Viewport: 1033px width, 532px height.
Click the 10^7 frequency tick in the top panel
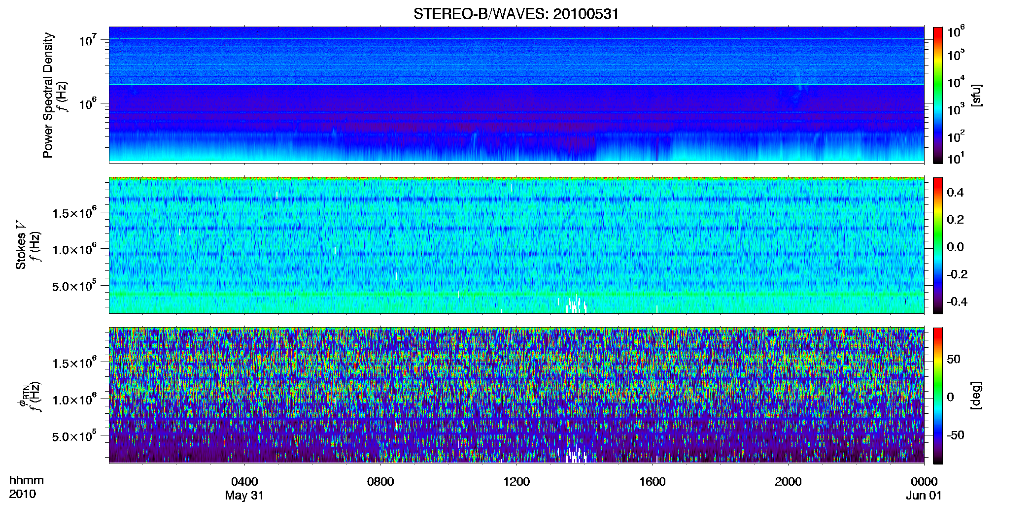pyautogui.click(x=88, y=39)
